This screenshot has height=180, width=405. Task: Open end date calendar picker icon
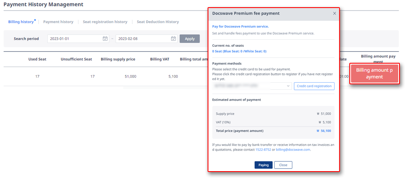[x=173, y=39]
